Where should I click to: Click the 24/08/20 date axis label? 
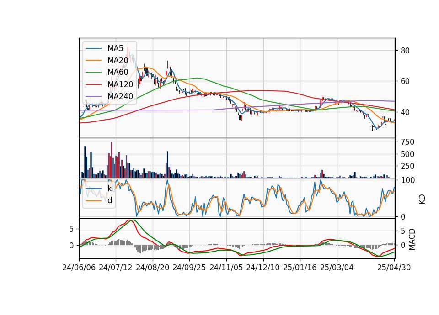[153, 268]
